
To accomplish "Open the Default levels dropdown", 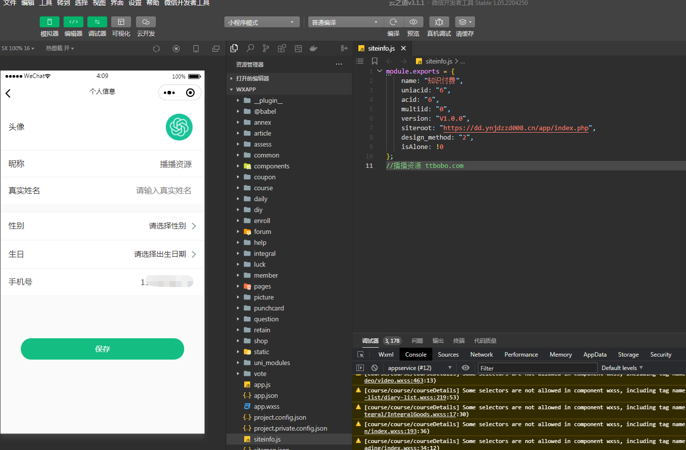I will (x=622, y=368).
